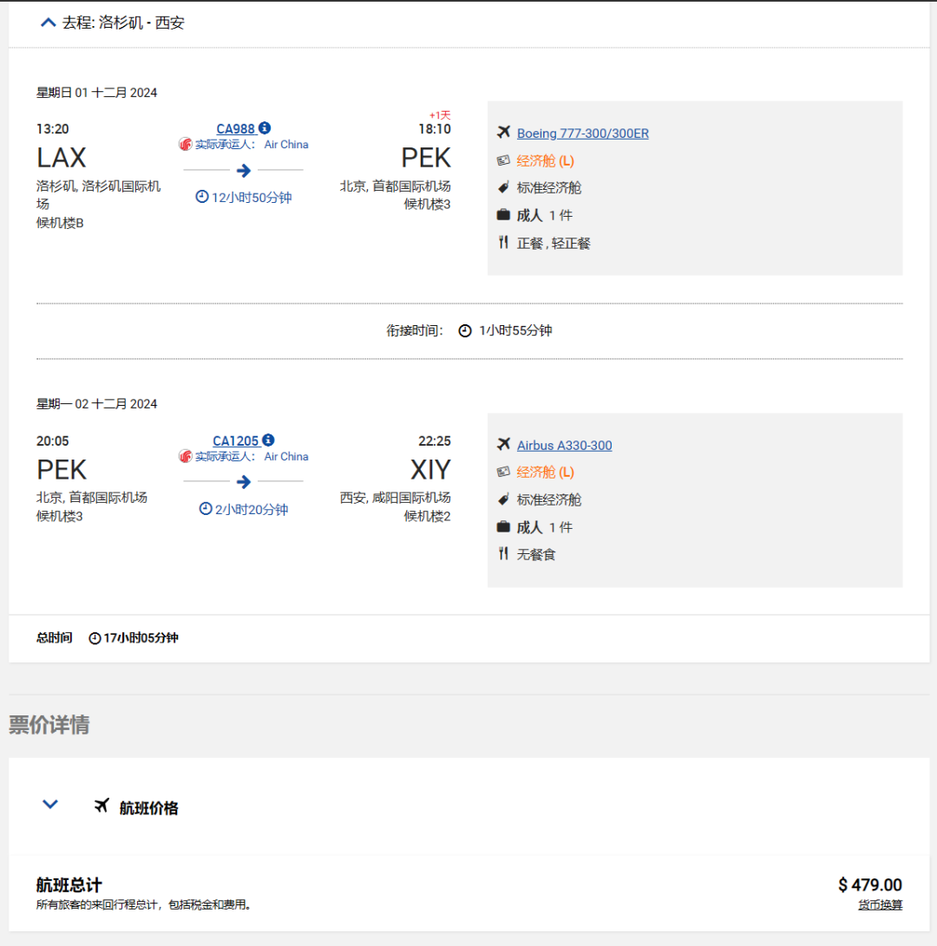
Task: Select 经济舱 (L) for the LAX-PEK flight
Action: (545, 161)
